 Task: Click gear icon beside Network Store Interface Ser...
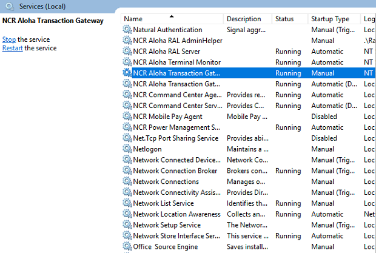pyautogui.click(x=127, y=236)
